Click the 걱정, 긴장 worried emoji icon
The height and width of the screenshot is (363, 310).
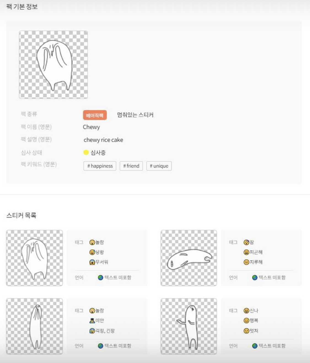pyautogui.click(x=92, y=331)
